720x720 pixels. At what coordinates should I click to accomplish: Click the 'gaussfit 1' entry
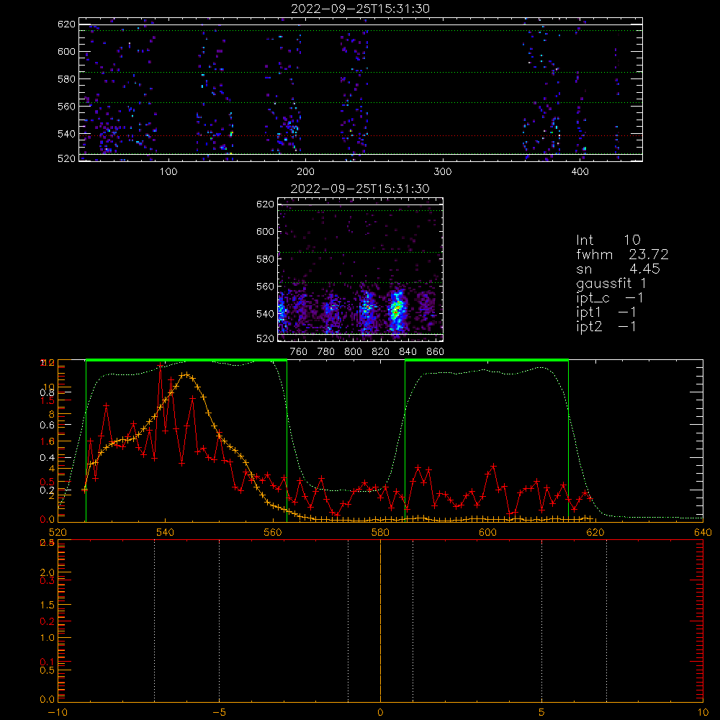click(x=611, y=284)
